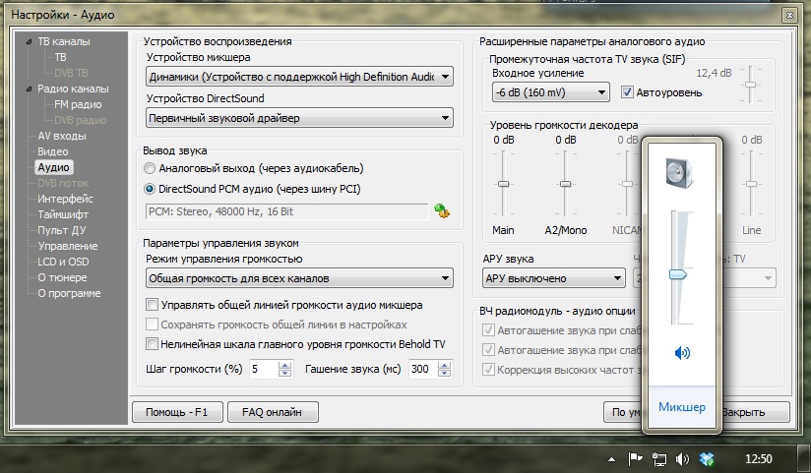Image resolution: width=811 pixels, height=473 pixels.
Task: Select the Аналоговый выход radio button
Action: [151, 168]
